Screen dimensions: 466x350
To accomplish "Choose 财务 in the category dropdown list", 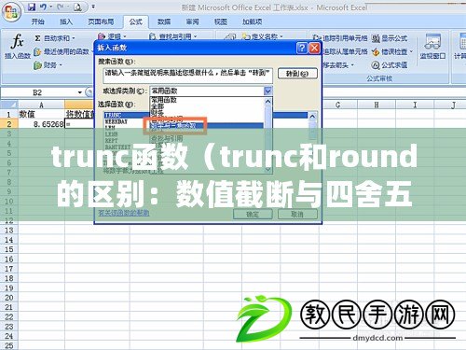I will (158, 112).
